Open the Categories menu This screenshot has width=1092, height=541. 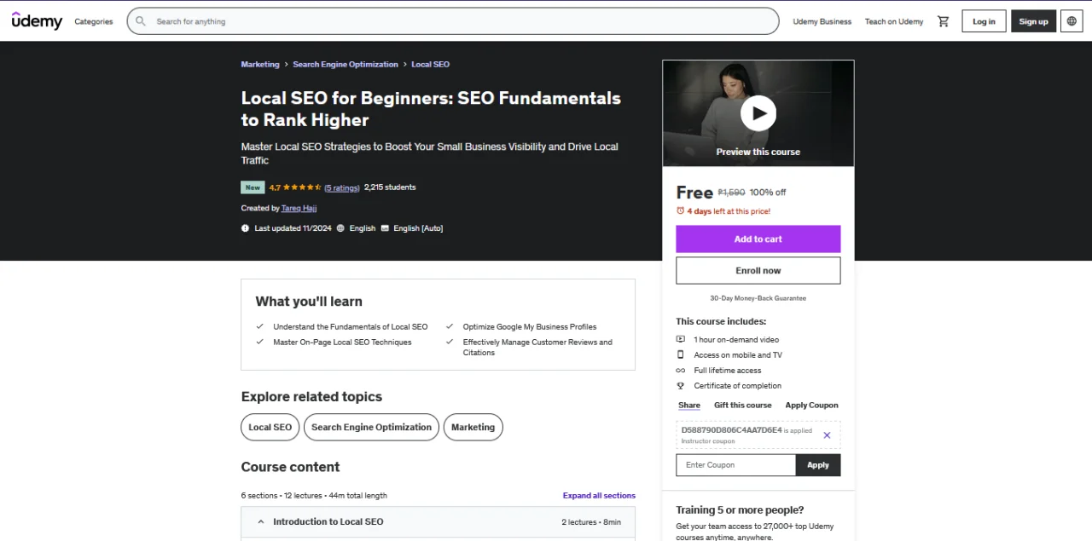pyautogui.click(x=94, y=21)
